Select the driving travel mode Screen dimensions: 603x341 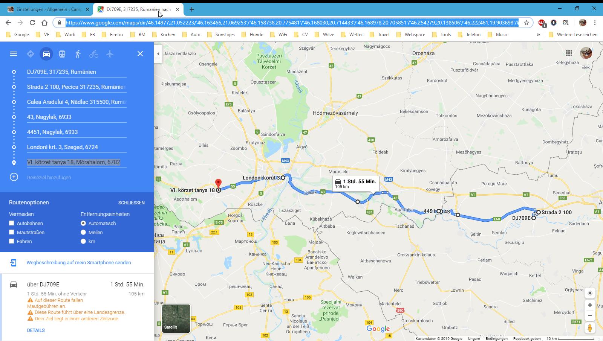click(46, 54)
